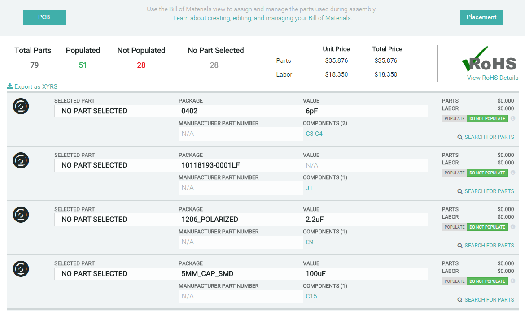This screenshot has height=311, width=525.
Task: Click the no-part icon for the 10118193-0001LF row
Action: click(21, 160)
